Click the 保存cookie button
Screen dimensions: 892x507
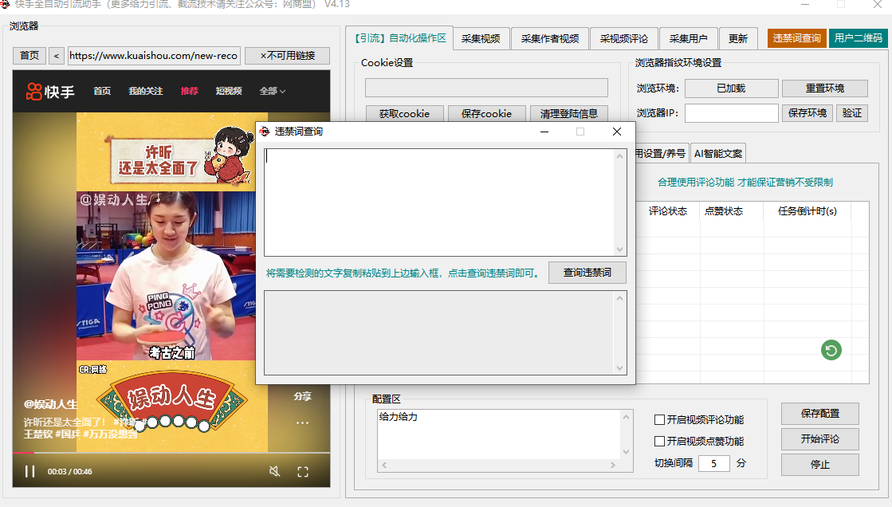486,114
